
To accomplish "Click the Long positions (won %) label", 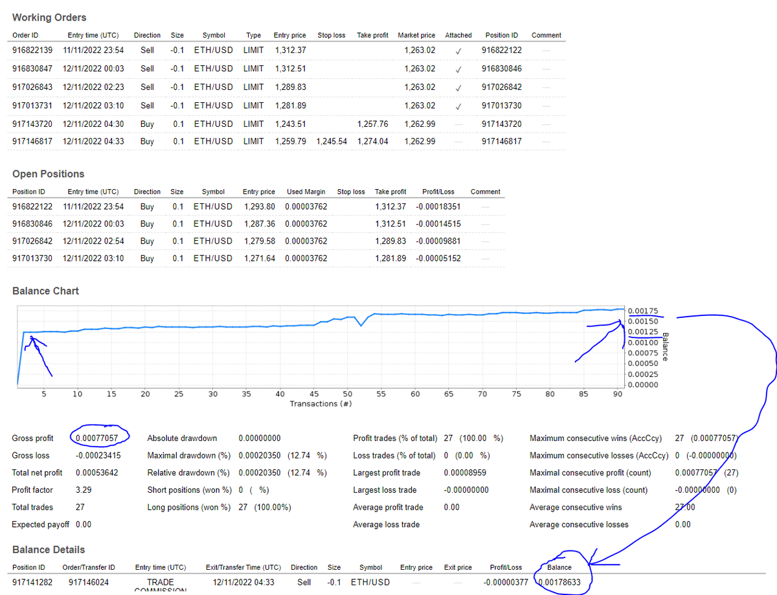I will tap(188, 508).
